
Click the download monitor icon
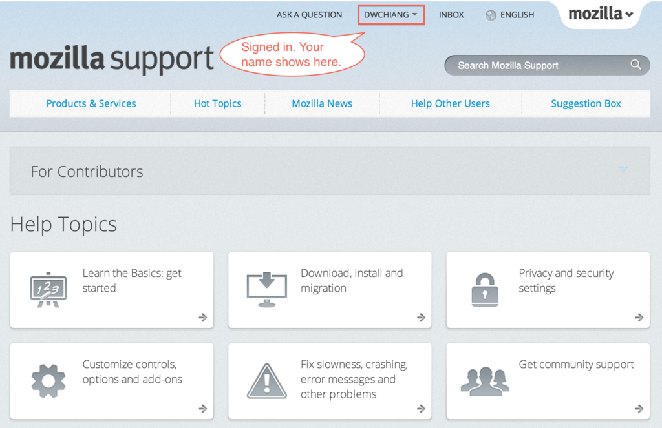coord(266,290)
